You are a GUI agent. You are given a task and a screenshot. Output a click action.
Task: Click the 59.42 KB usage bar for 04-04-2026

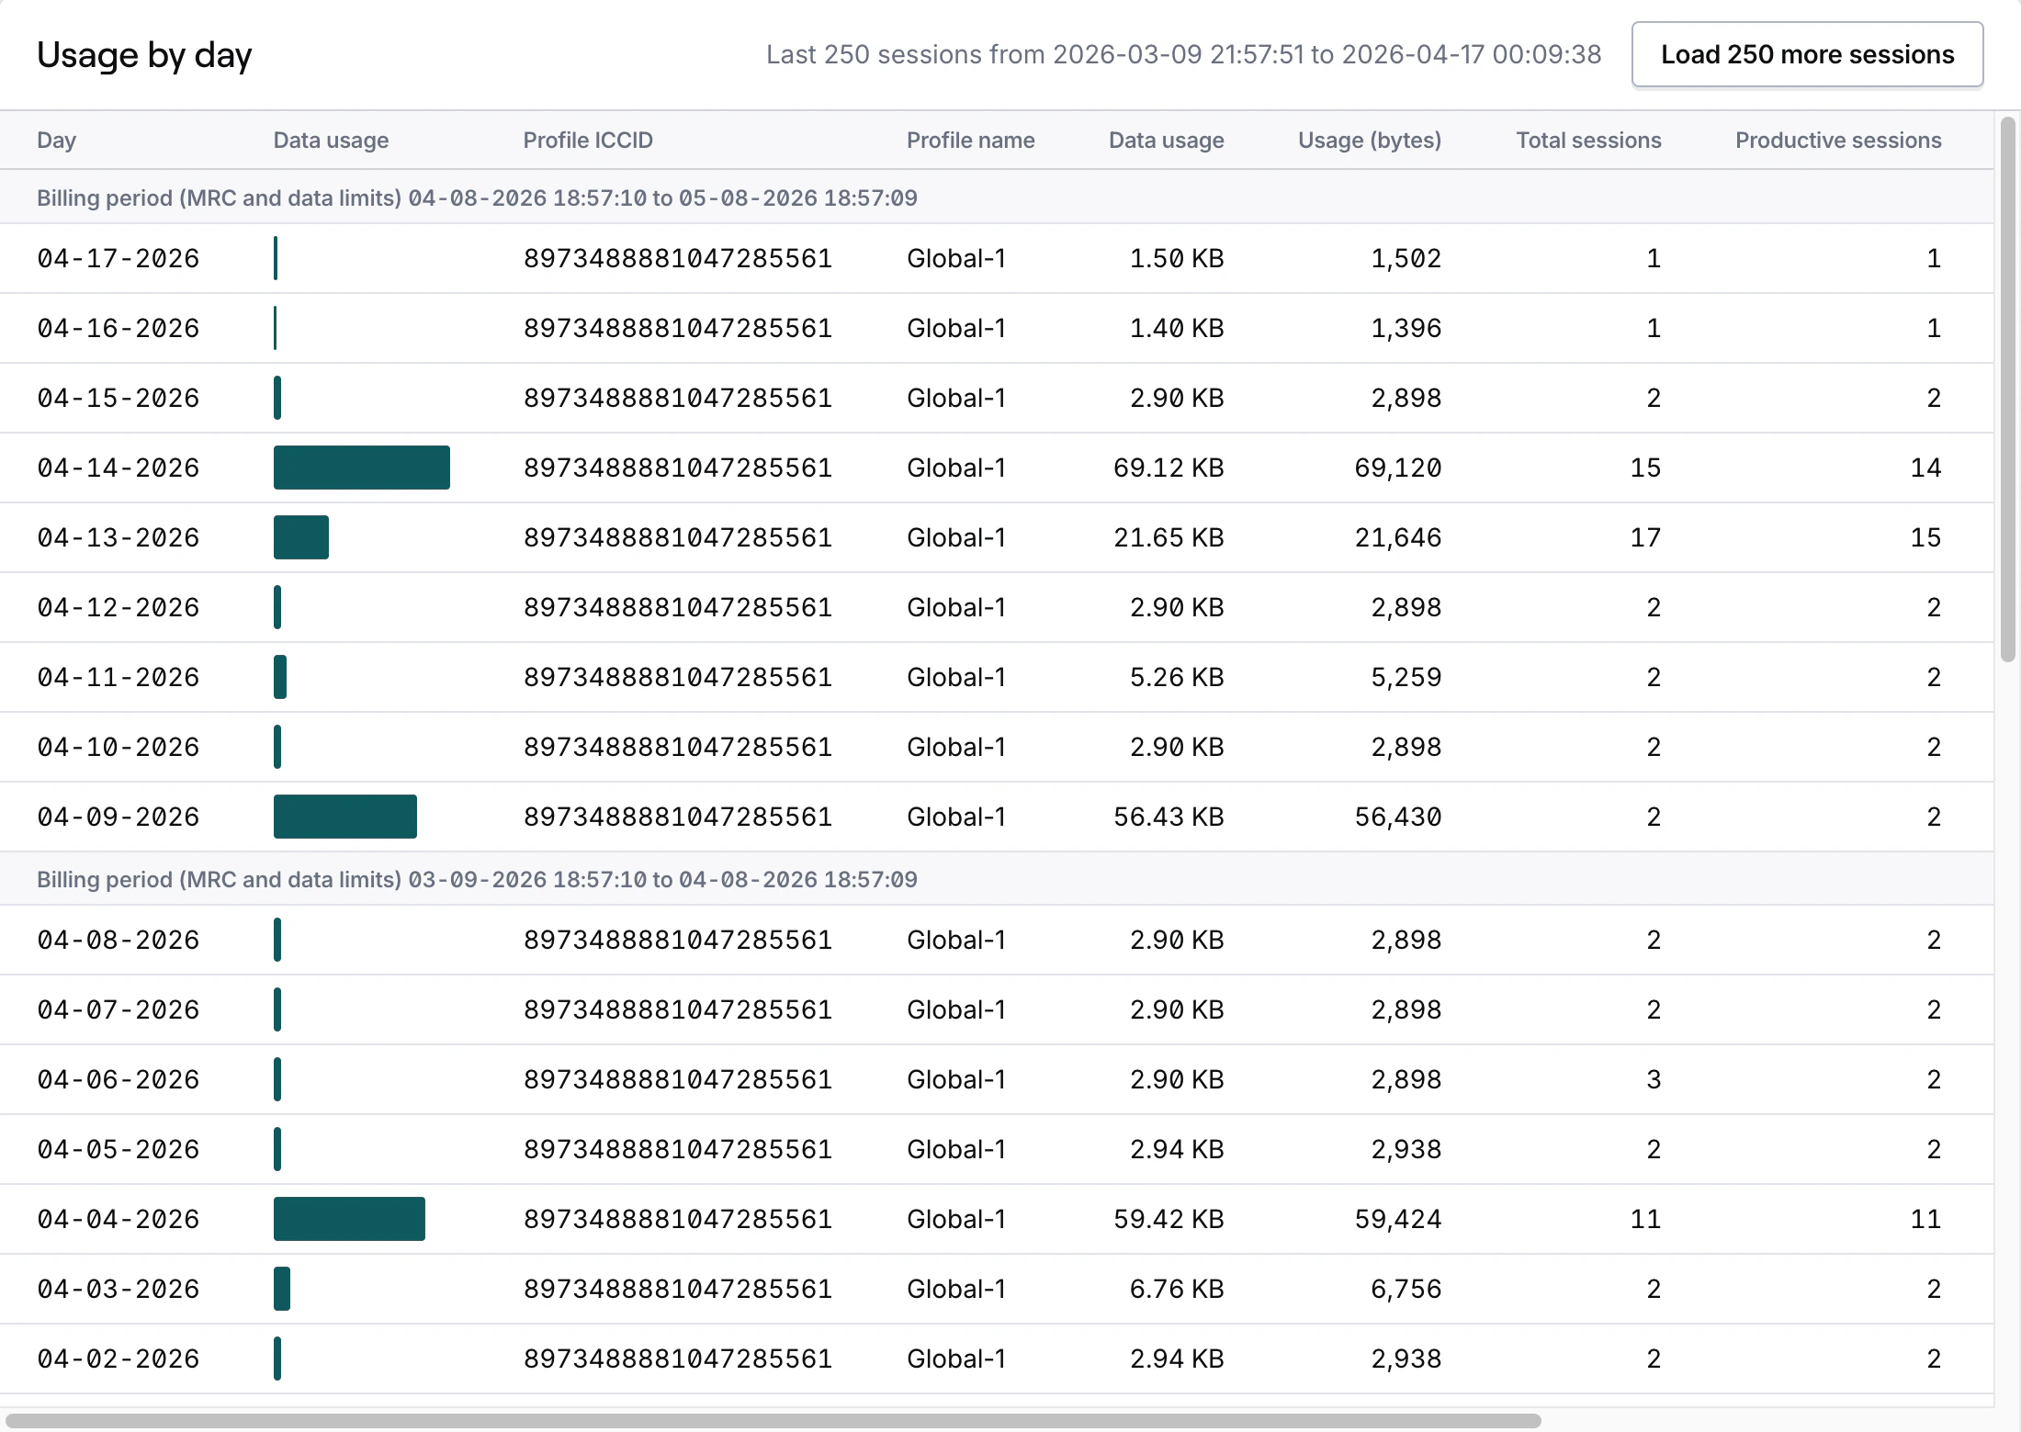(x=349, y=1219)
